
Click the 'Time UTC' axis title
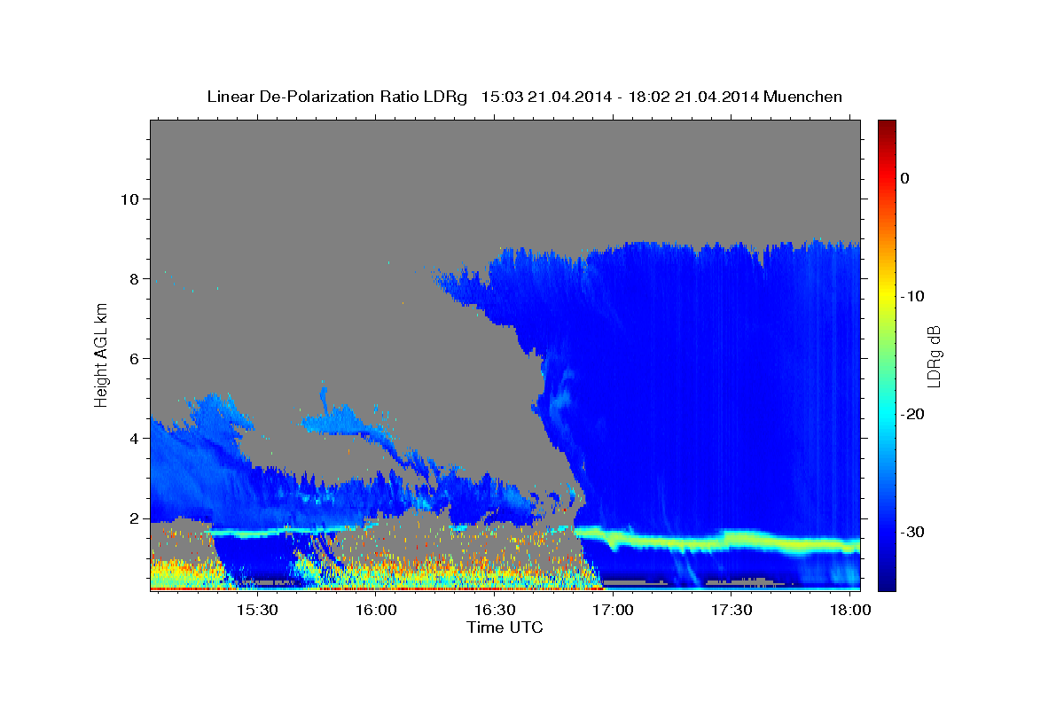click(x=505, y=627)
